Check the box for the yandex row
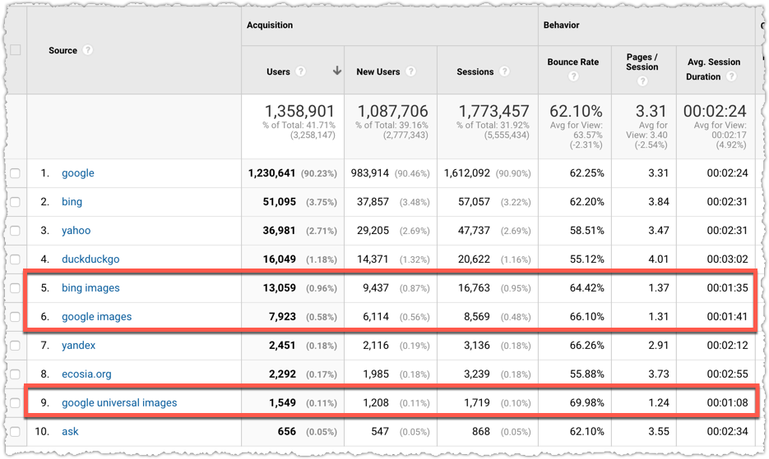 point(15,346)
